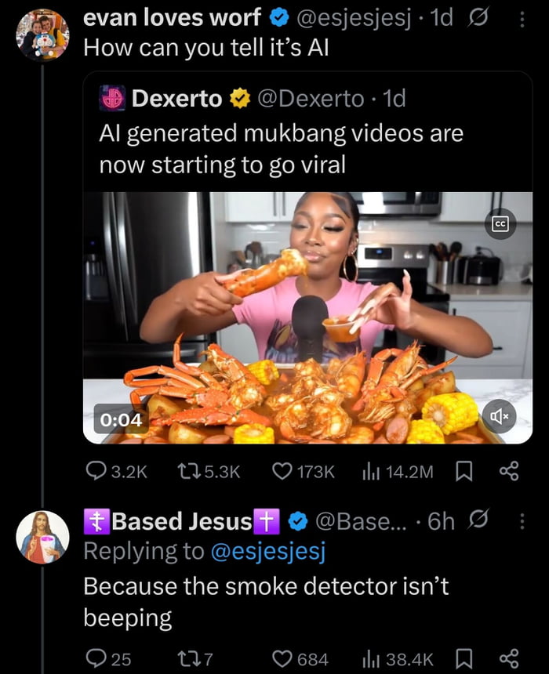Share the Based Jesus reply
The width and height of the screenshot is (549, 674).
click(509, 658)
